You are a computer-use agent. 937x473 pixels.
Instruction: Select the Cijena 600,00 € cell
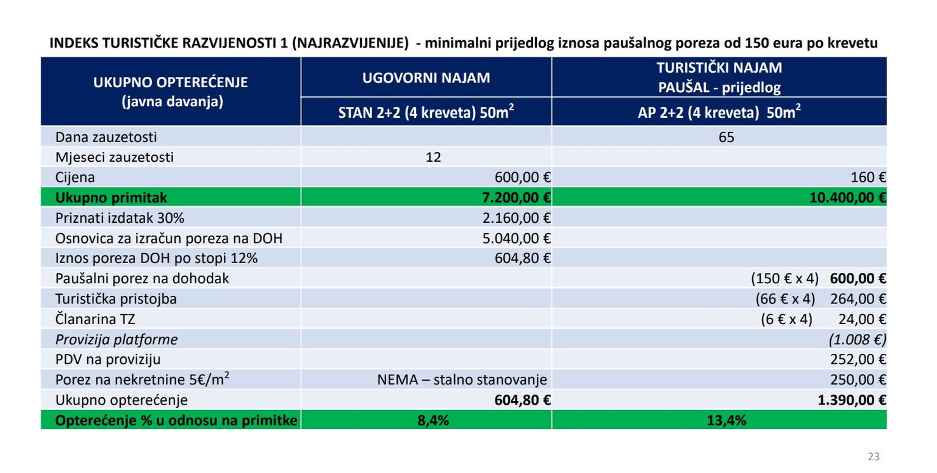point(522,178)
